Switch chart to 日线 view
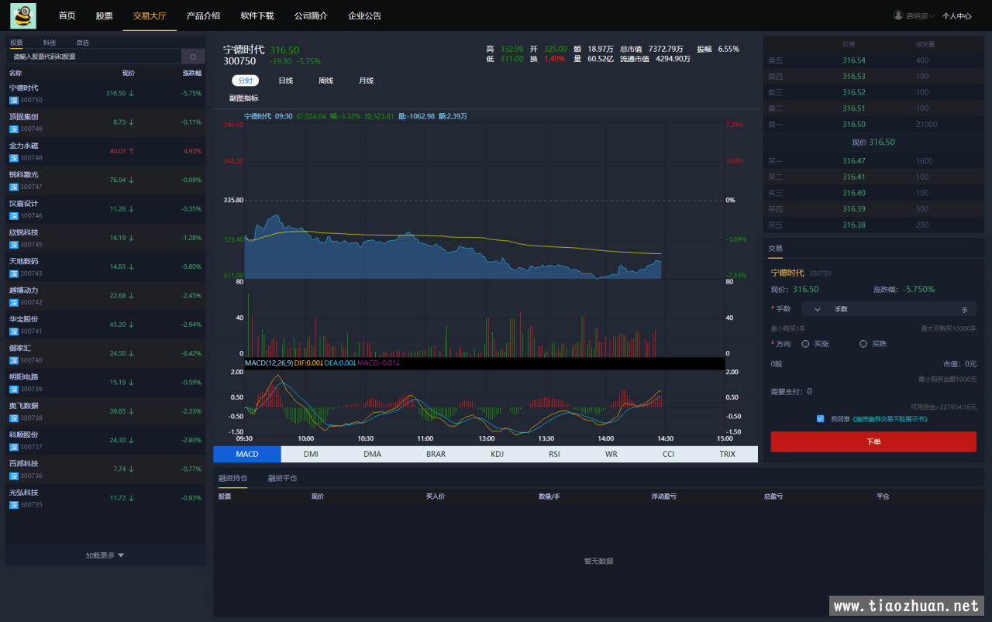992x622 pixels. 285,81
